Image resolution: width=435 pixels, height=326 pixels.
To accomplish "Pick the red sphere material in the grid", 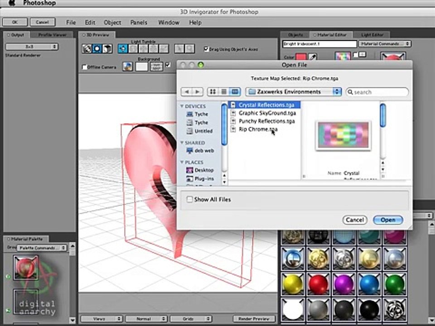I will (x=318, y=285).
